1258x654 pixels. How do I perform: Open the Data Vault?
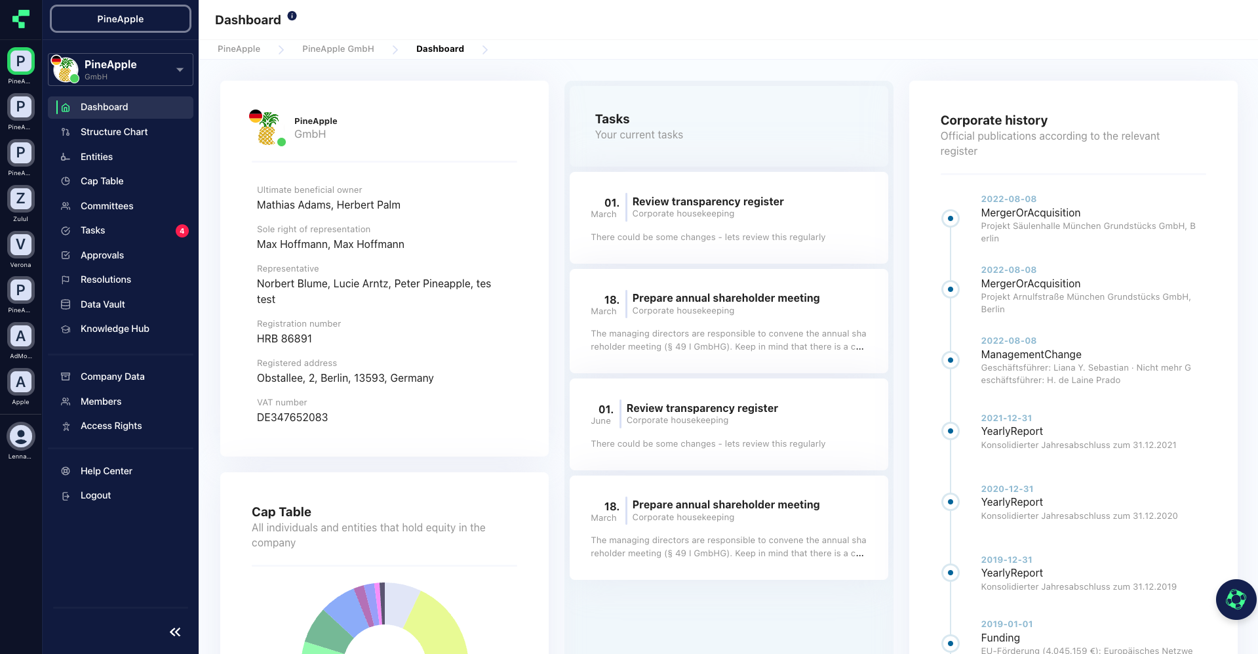[x=102, y=304]
